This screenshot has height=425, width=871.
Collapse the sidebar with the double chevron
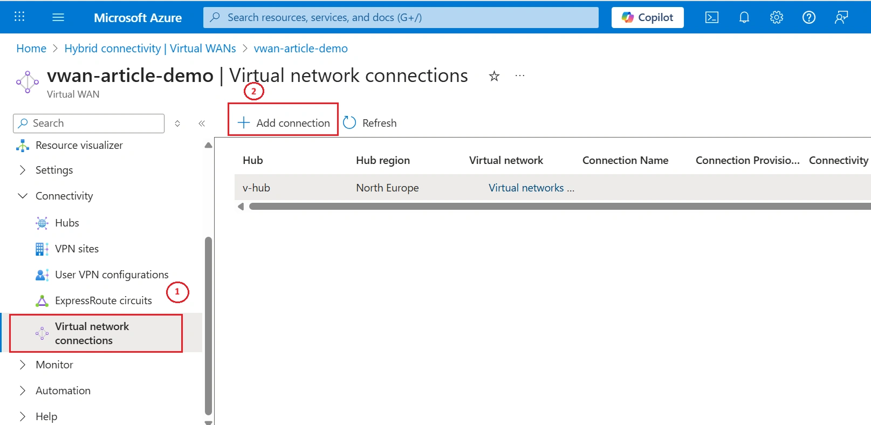click(x=202, y=124)
